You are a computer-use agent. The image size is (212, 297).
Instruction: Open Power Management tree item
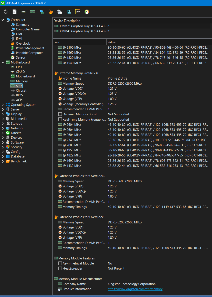tap(30, 48)
